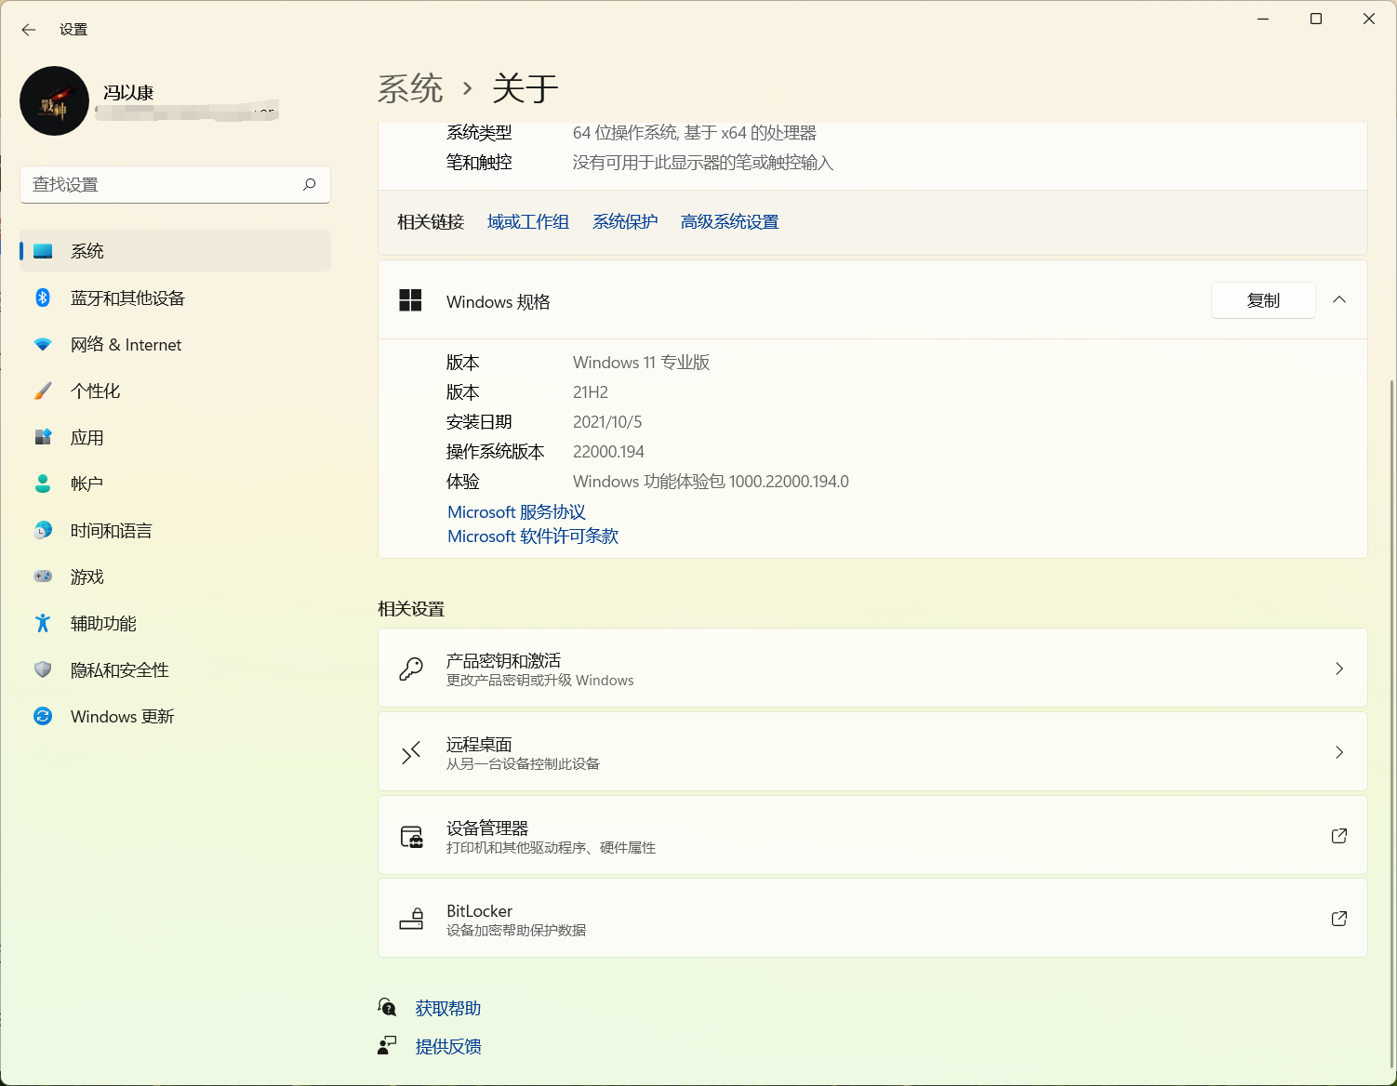
Task: Select 个性化 in the sidebar
Action: pos(175,391)
